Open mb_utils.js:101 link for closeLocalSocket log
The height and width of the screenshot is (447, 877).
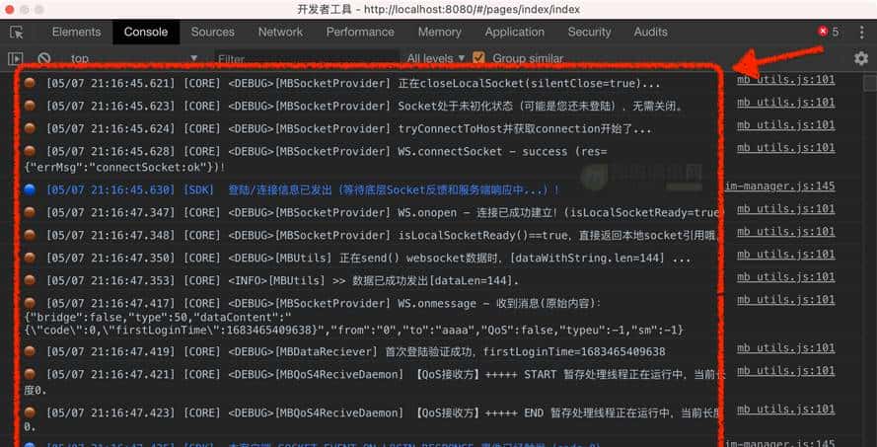coord(786,80)
